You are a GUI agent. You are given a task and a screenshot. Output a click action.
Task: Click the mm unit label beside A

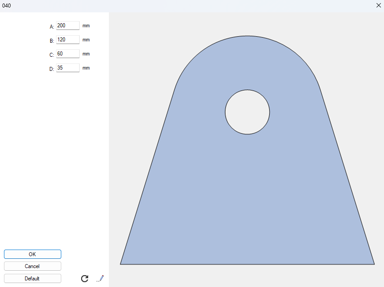pos(86,26)
